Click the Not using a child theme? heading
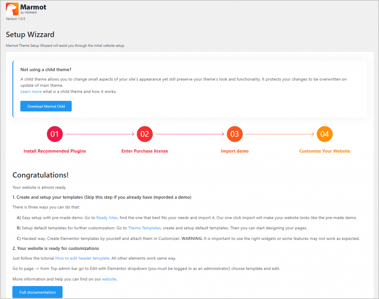The image size is (379, 299). [x=46, y=70]
